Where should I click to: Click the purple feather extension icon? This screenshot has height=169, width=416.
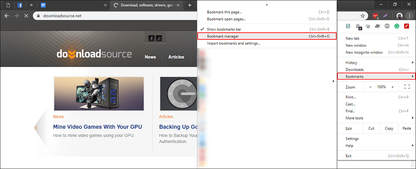[386, 16]
